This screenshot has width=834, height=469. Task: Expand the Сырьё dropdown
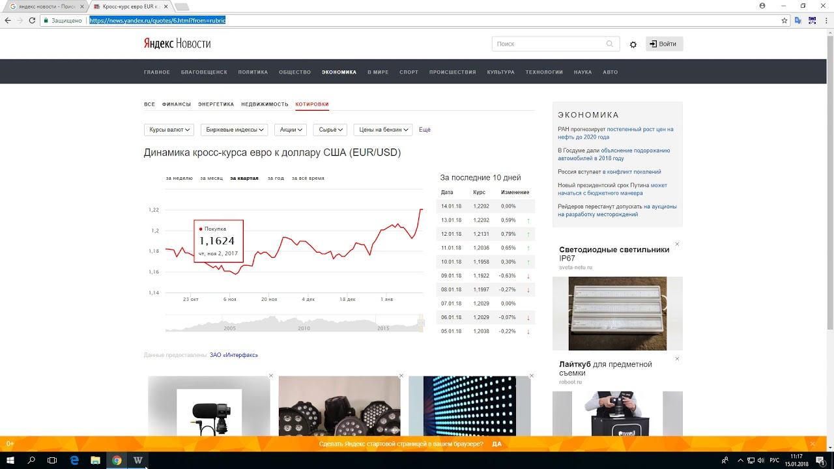click(x=330, y=130)
